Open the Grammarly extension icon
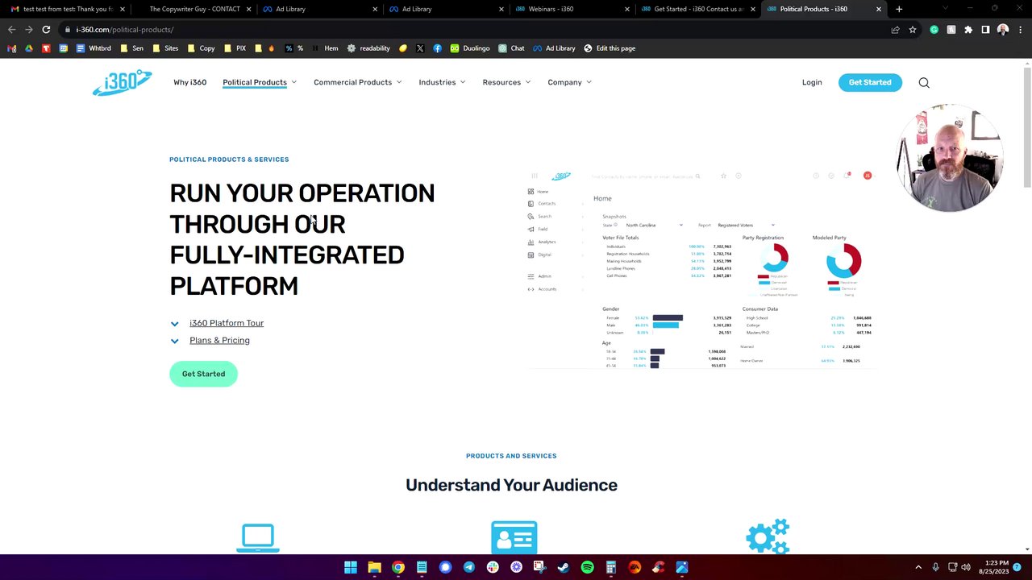This screenshot has width=1032, height=580. point(934,30)
